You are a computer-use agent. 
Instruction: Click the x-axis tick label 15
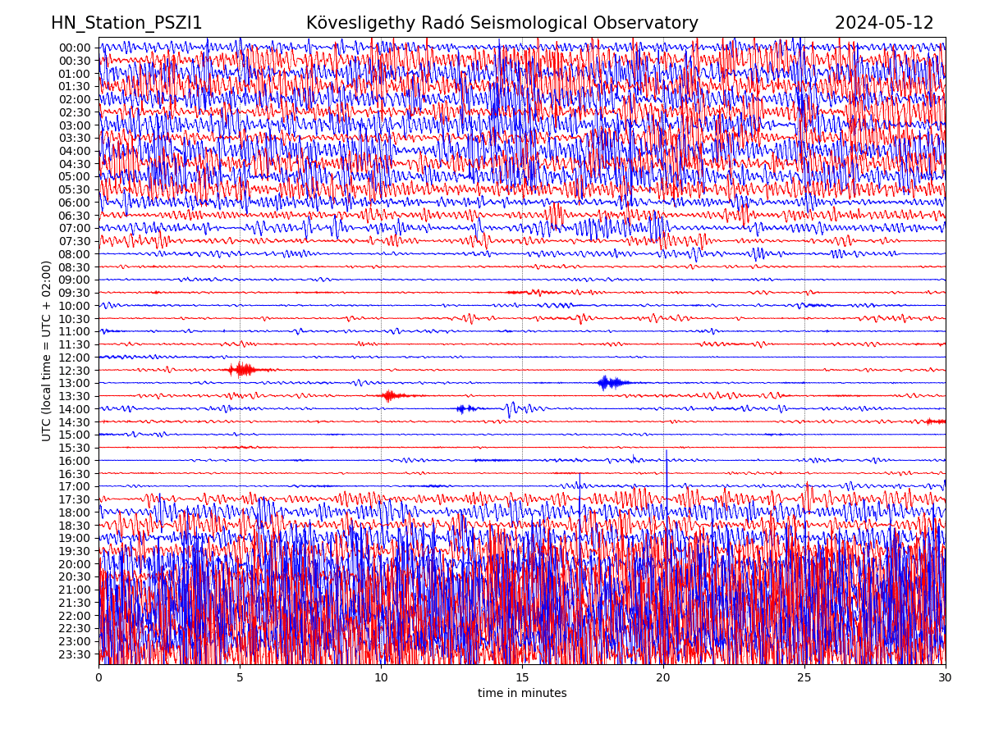pyautogui.click(x=522, y=677)
